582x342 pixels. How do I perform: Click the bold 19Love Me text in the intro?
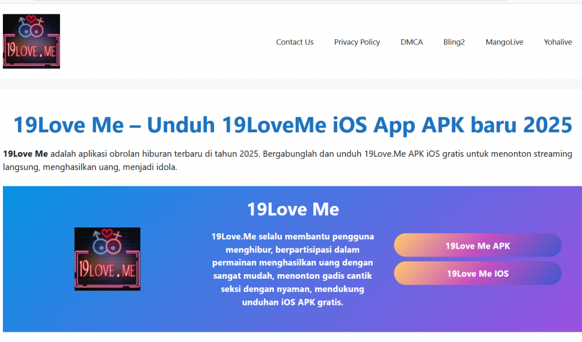25,153
